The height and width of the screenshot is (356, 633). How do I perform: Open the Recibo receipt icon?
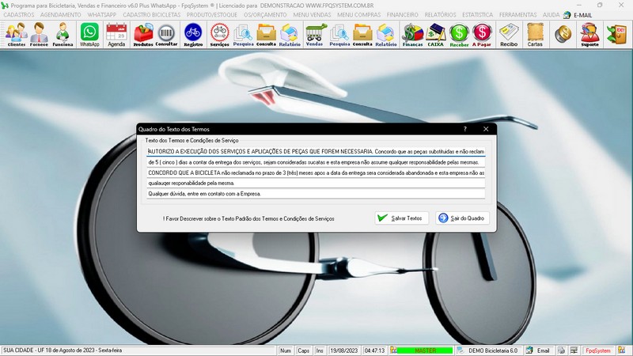509,35
